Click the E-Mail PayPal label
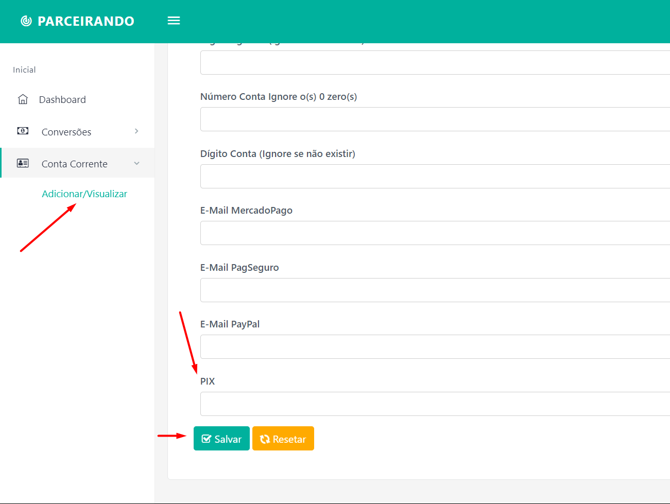Image resolution: width=670 pixels, height=504 pixels. [230, 324]
